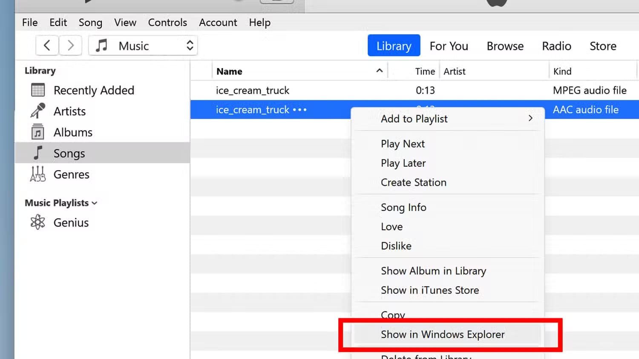This screenshot has height=359, width=639.
Task: Toggle sort direction arrow on Name column
Action: point(380,71)
